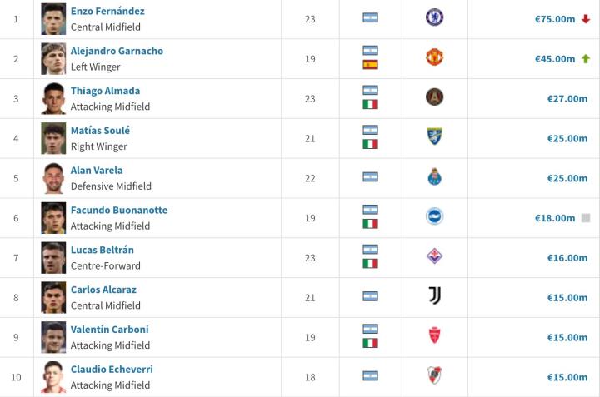Open Claudio Echeverri player profile link
600x397 pixels.
click(112, 370)
